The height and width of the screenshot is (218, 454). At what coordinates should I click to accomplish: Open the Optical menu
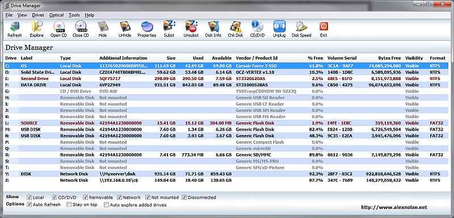56,15
